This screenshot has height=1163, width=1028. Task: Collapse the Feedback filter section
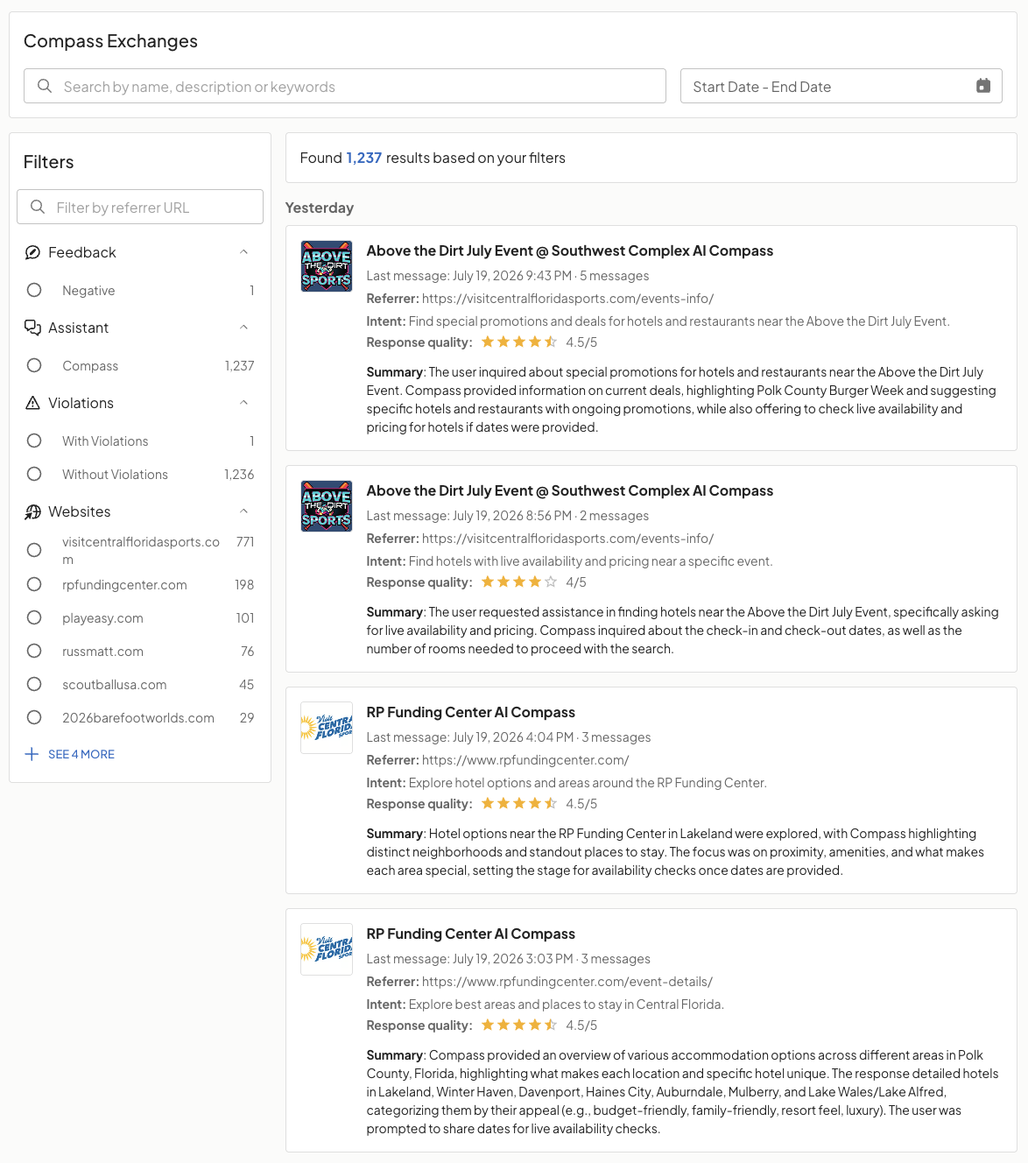click(x=244, y=252)
